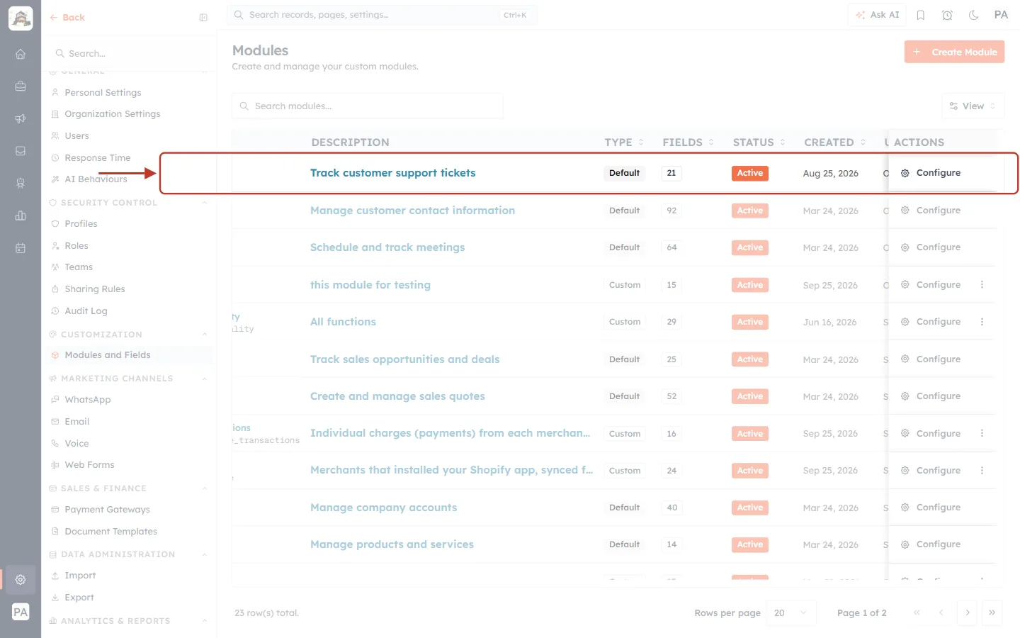Open the PA profile avatar top right
The height and width of the screenshot is (638, 1020).
pos(1001,15)
